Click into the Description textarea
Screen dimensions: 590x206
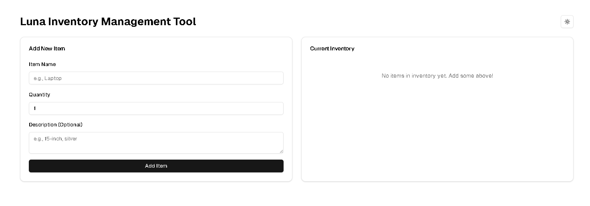[156, 143]
